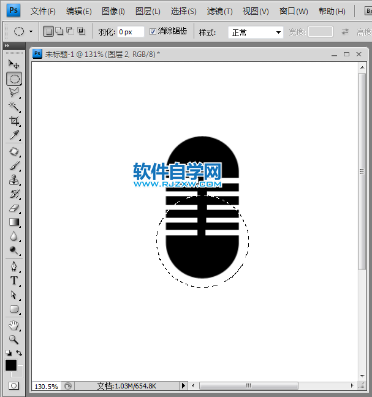Pick the Hand tool
Screen dimensions: 372x397
14,325
